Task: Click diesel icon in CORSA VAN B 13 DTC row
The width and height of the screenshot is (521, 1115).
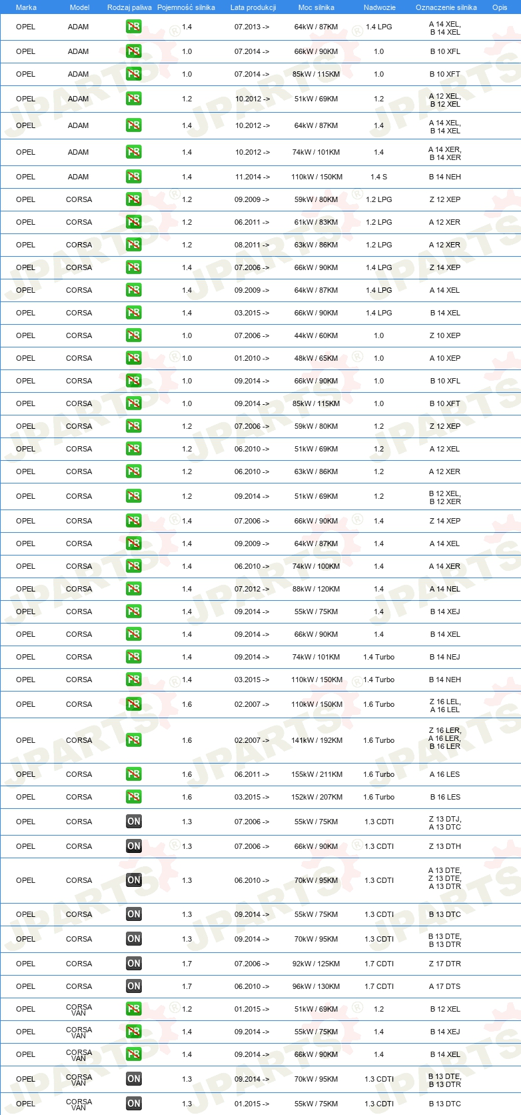Action: [134, 1104]
